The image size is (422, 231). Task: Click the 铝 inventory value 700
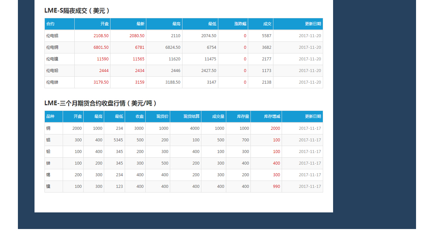(x=246, y=140)
